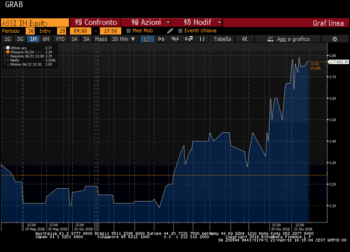350x252 pixels.
Task: Open the 95) Confronto menu
Action: pos(95,22)
